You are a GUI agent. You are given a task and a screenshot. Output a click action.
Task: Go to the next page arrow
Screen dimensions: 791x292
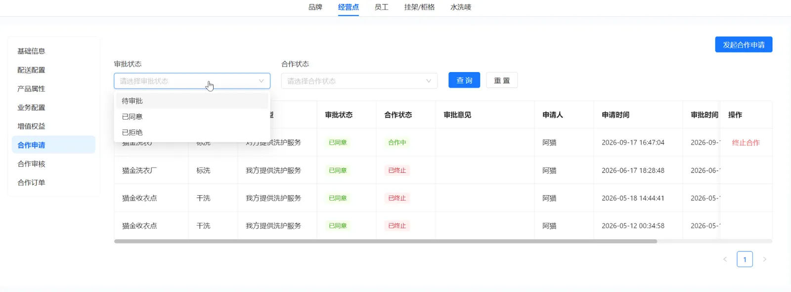764,259
